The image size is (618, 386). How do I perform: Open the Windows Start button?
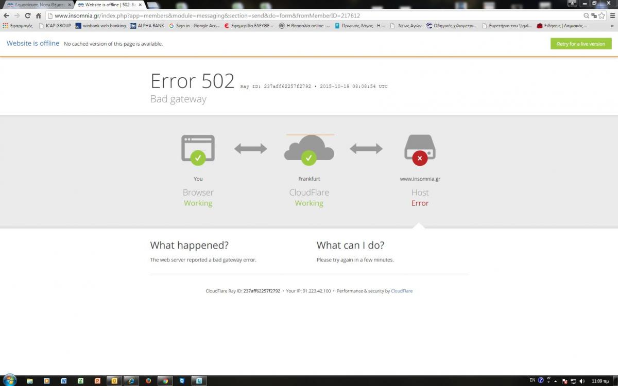coord(10,380)
